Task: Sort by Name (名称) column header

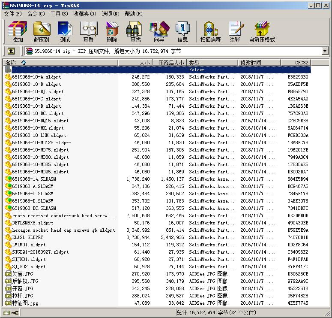Action: click(60, 63)
